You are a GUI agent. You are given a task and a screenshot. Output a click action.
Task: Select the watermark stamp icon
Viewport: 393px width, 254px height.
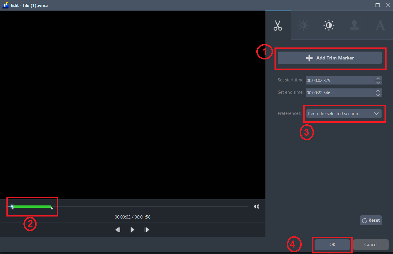tap(354, 25)
